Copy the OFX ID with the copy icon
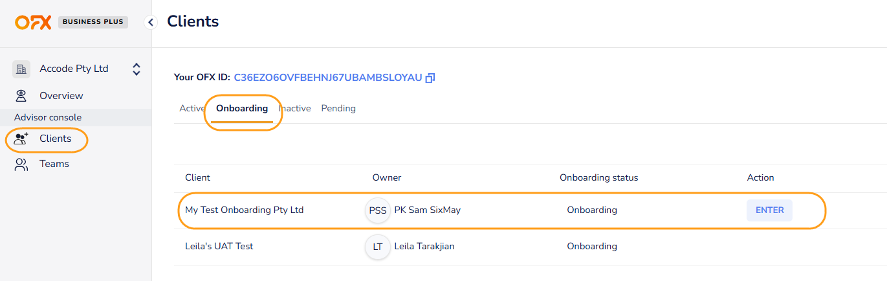887x281 pixels. pyautogui.click(x=430, y=78)
